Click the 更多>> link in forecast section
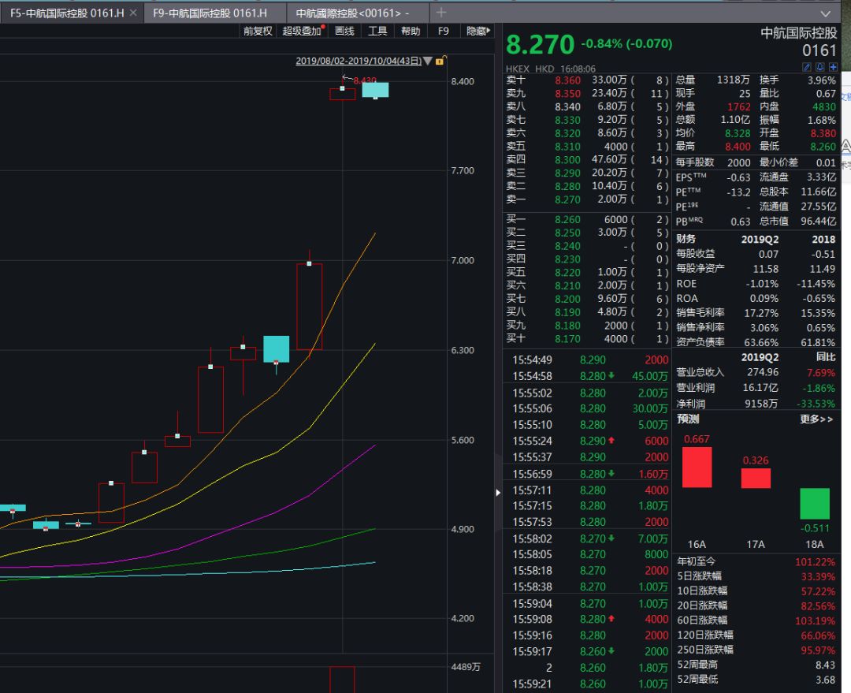The width and height of the screenshot is (851, 693). (816, 419)
